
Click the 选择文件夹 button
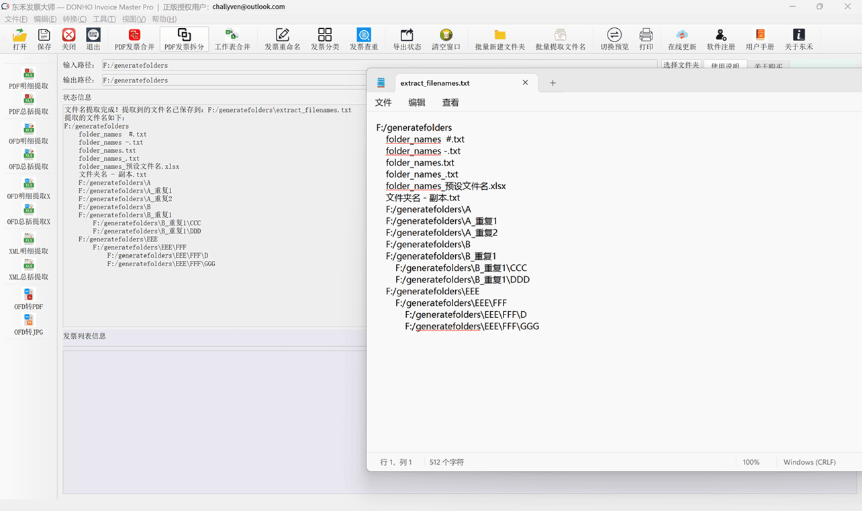[681, 65]
